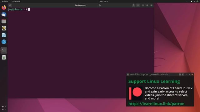The width and height of the screenshot is (200, 112).
Task: Open search in support_learnlinuxtv.sh window
Action: [x=180, y=74]
